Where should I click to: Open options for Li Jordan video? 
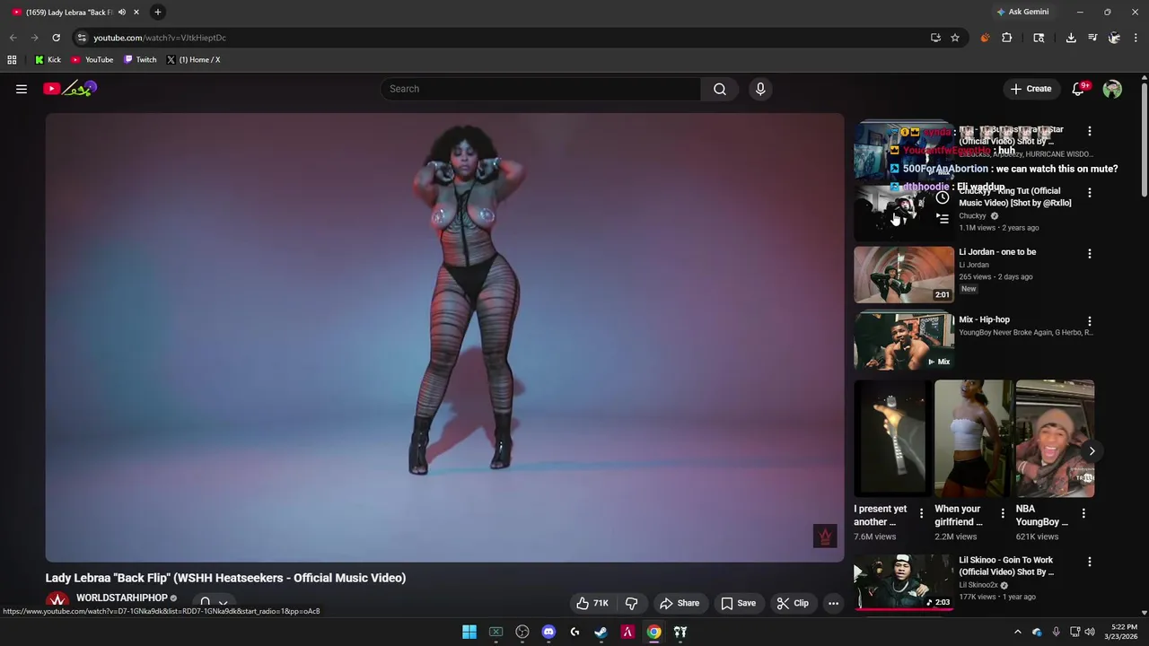pos(1090,254)
